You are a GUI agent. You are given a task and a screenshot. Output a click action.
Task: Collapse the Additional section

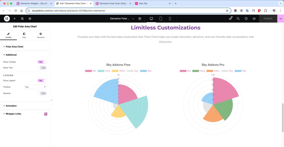[x=25, y=55]
